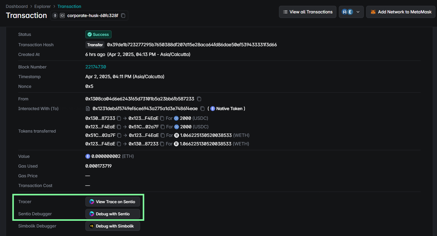Viewport: 437px width, 236px height.
Task: Copy the From address 0x1308ca04d6e
Action: 199,99
